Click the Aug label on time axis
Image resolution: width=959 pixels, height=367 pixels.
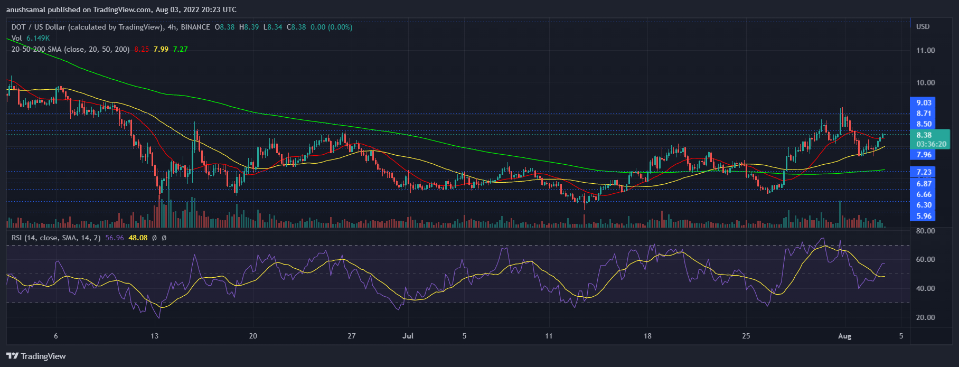pyautogui.click(x=844, y=336)
